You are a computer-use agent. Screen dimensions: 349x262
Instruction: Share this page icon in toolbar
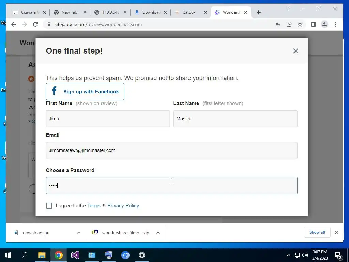pos(289,24)
